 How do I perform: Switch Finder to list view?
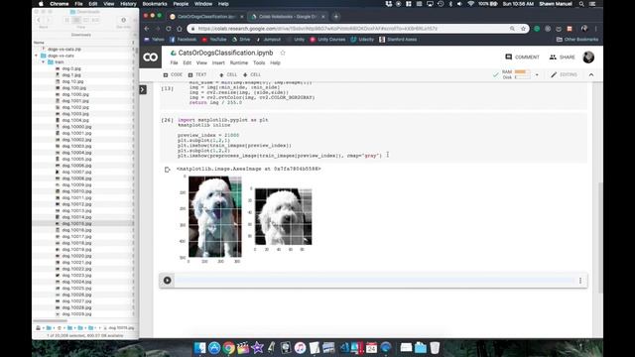pos(76,20)
